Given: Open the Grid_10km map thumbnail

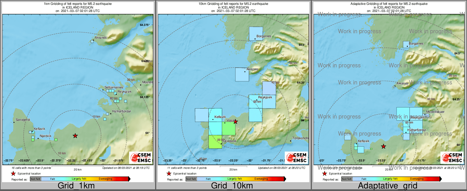Looking at the screenshot, I should pos(233,92).
